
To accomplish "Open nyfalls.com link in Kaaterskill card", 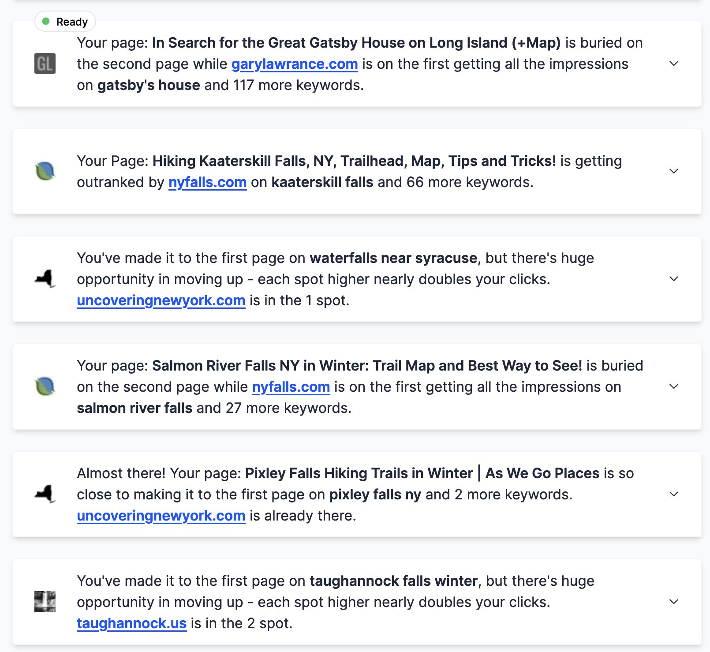I will click(x=207, y=183).
